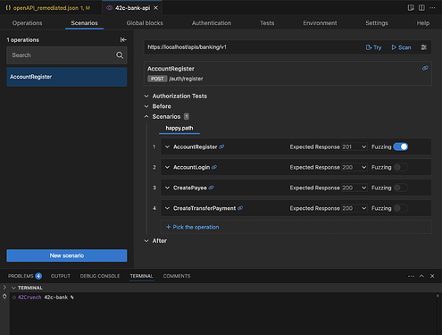Expand the Authorization Tests section
Image resolution: width=442 pixels, height=335 pixels.
pyautogui.click(x=176, y=96)
